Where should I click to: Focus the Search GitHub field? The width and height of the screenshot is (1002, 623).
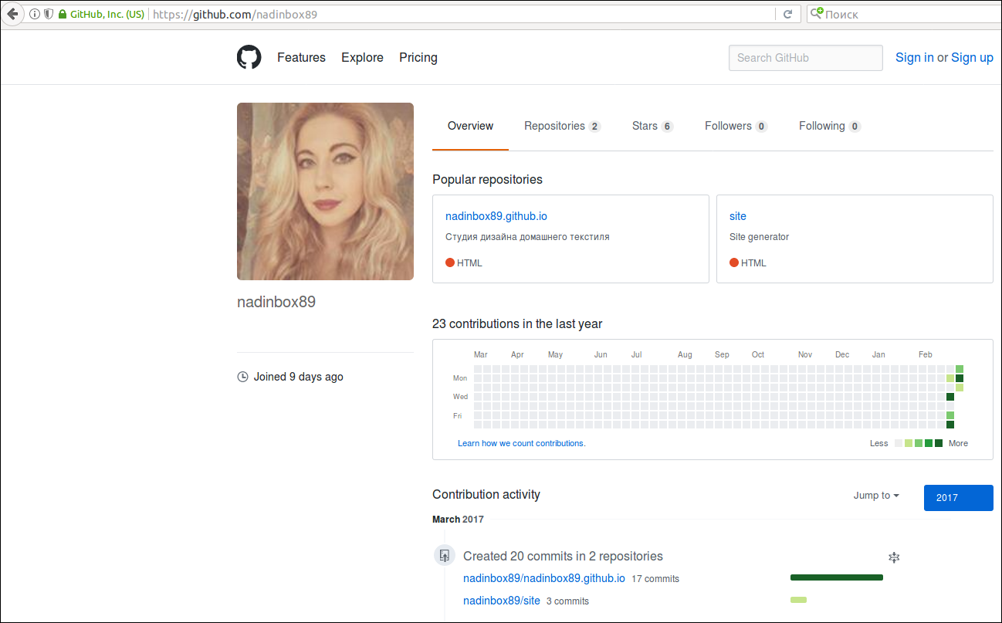coord(805,58)
